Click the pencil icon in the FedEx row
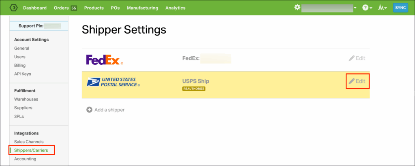The image size is (415, 166). click(x=351, y=58)
